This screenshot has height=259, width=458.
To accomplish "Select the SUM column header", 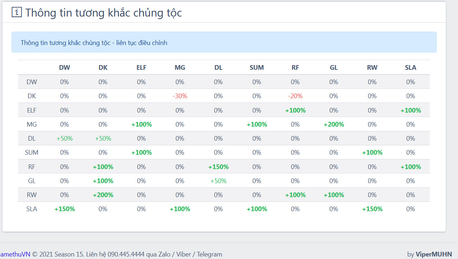I will pos(257,67).
